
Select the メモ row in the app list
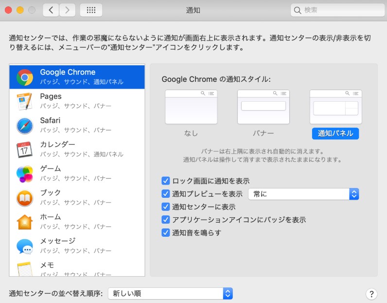point(77,267)
